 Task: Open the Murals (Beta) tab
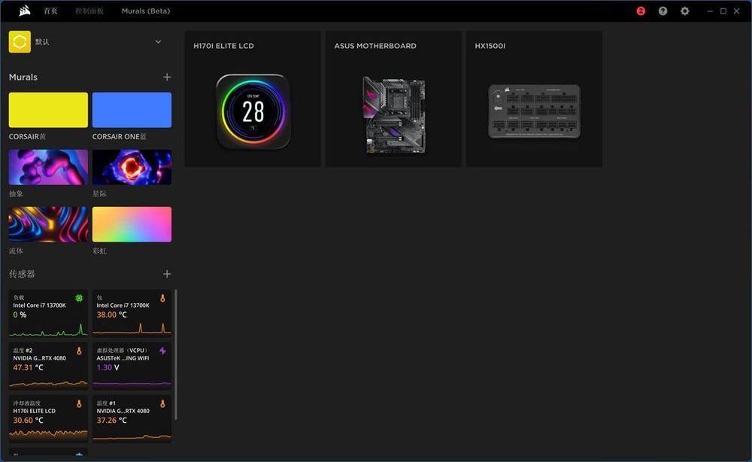click(146, 11)
